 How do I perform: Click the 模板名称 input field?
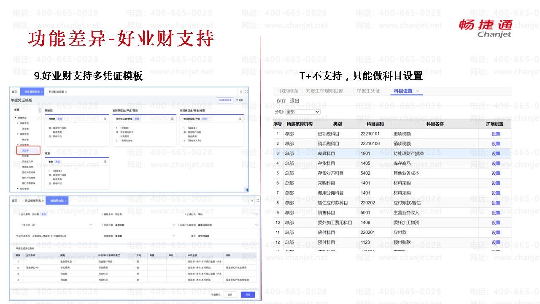click(145, 214)
